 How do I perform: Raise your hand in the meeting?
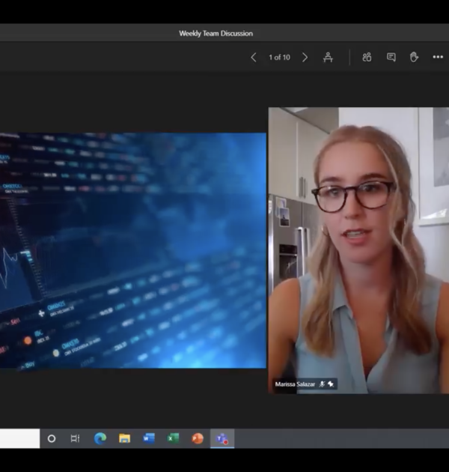pos(414,57)
